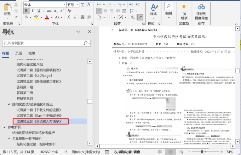
Task: Open the 编辑 search and editing menu
Action: tap(169, 9)
